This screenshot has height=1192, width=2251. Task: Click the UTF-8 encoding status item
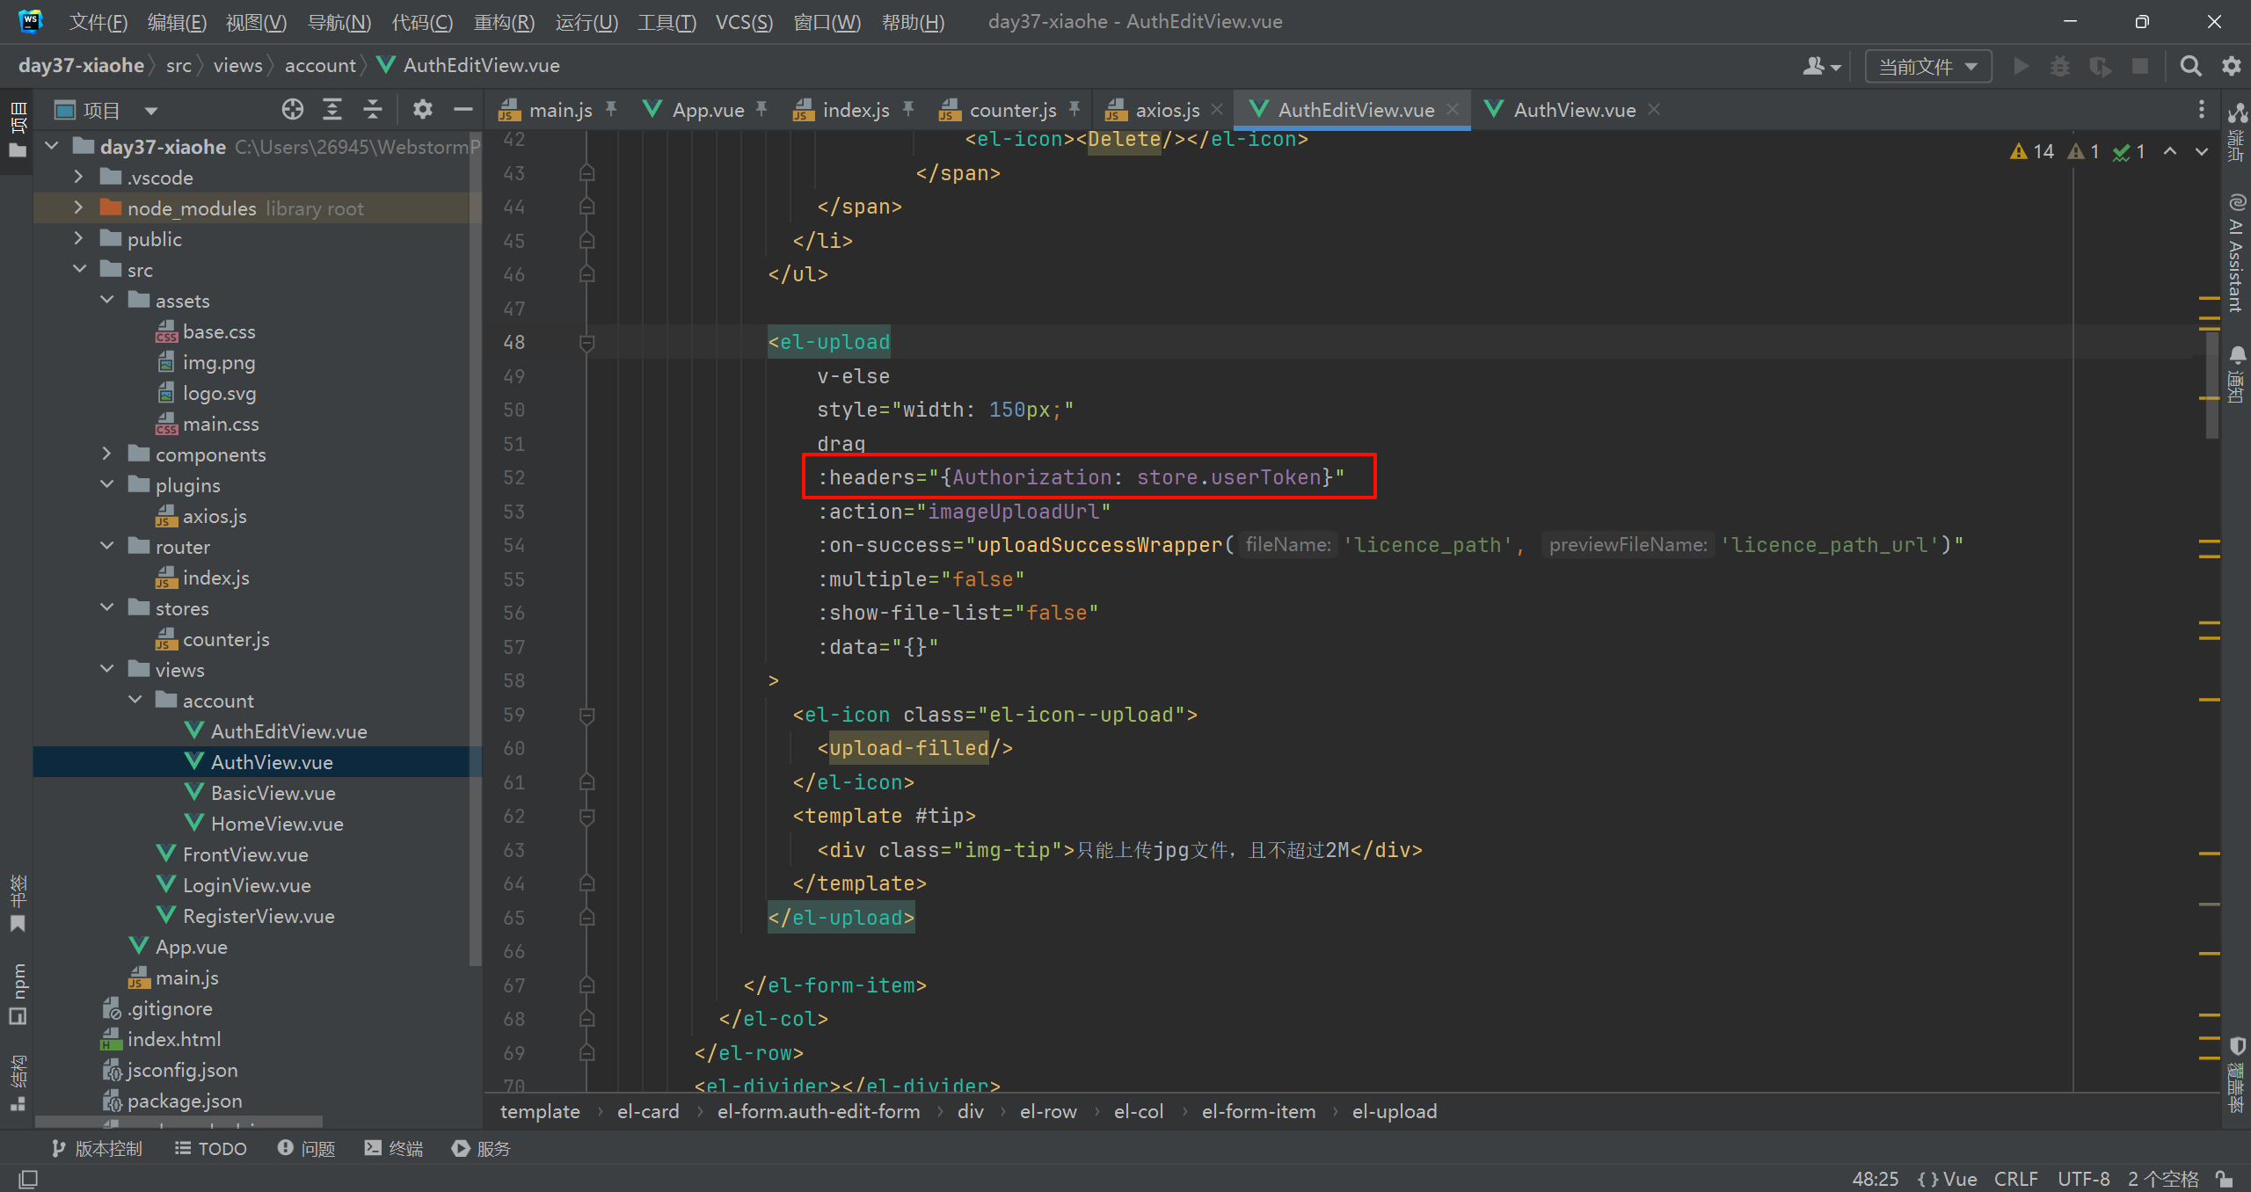tap(2083, 1179)
